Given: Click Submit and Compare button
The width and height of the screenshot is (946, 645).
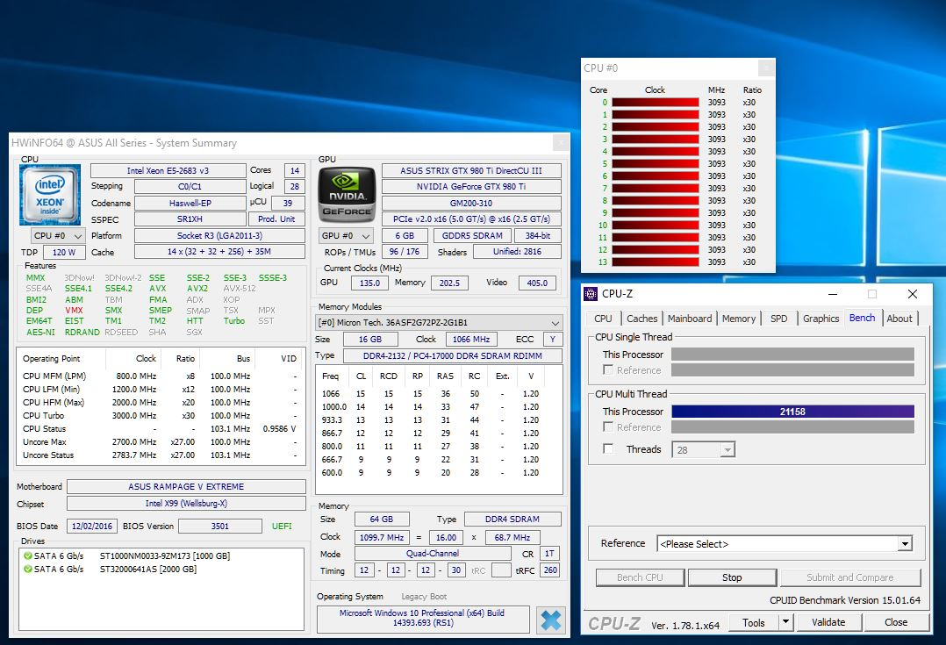Looking at the screenshot, I should (850, 577).
